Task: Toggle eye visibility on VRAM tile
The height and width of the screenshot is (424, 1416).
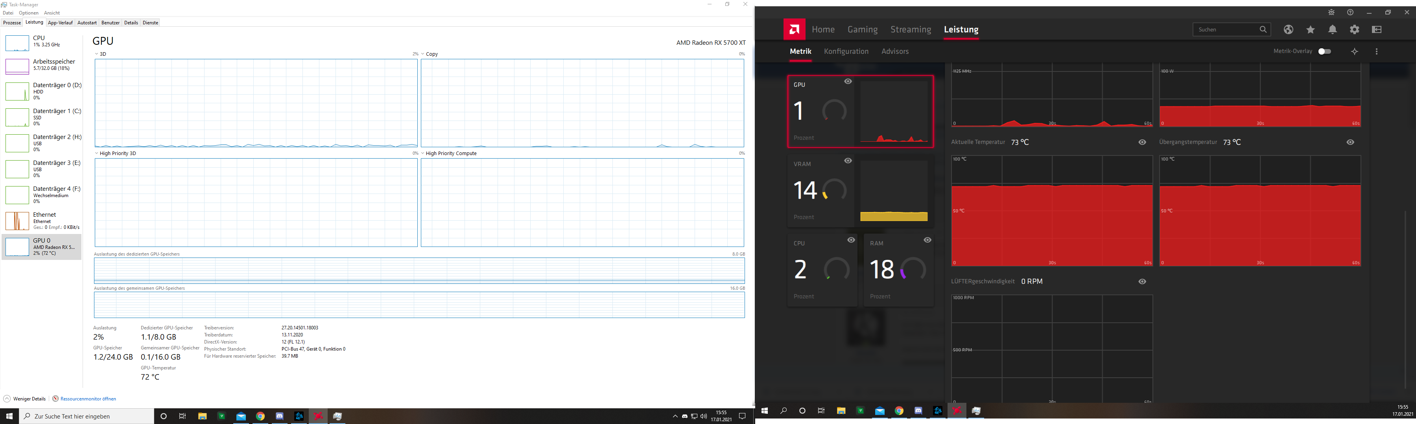Action: tap(848, 161)
